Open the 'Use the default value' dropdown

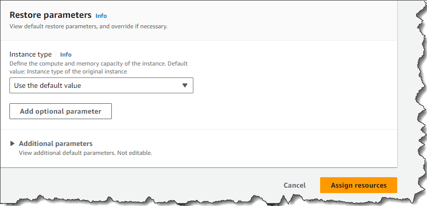pyautogui.click(x=101, y=85)
